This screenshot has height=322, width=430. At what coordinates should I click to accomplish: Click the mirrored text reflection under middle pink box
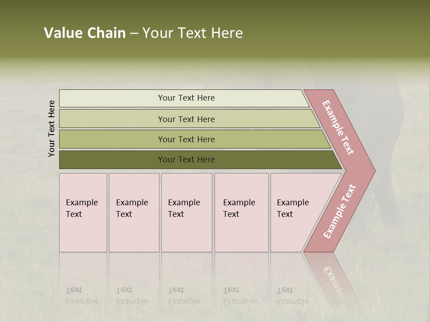click(184, 296)
